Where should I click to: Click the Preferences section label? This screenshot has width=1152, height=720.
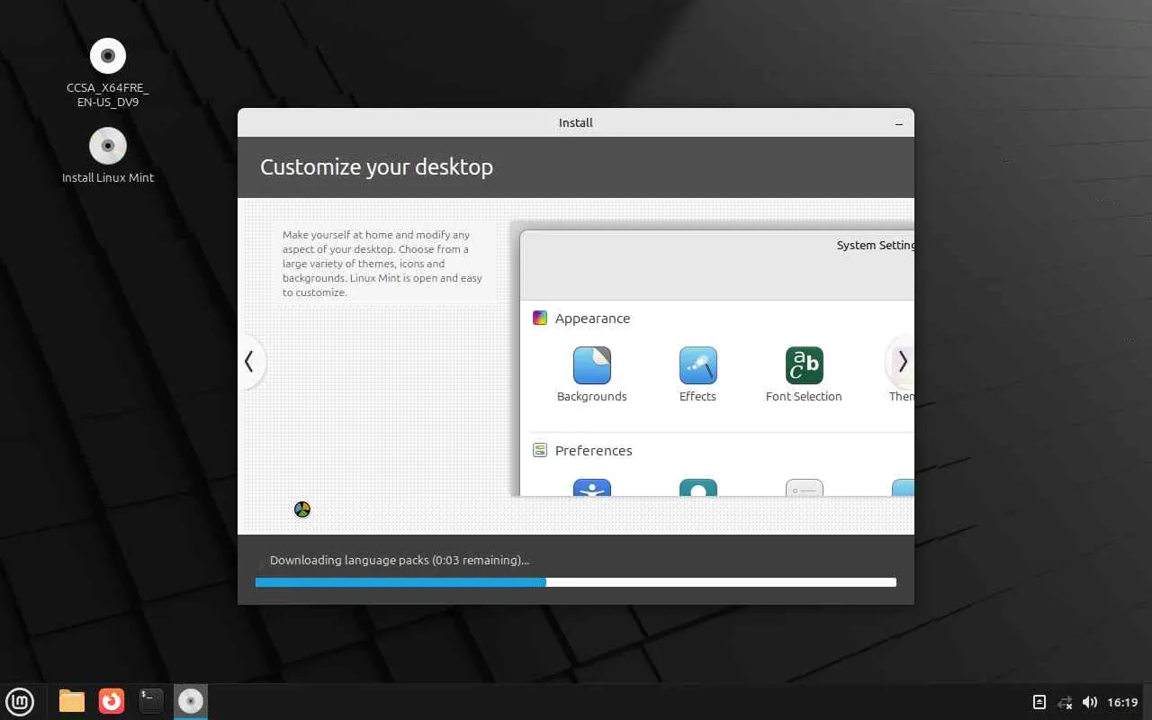point(594,451)
